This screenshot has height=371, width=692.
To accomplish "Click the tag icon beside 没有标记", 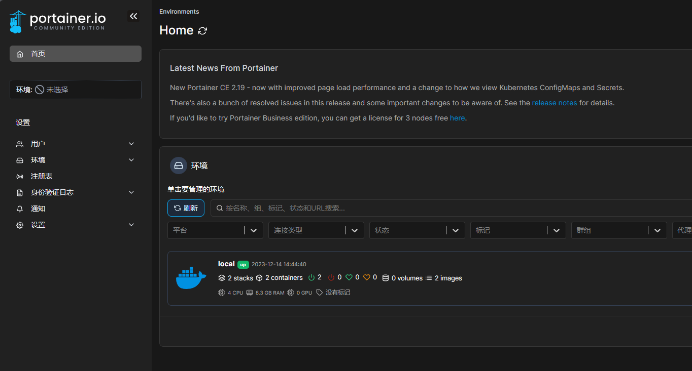I will pos(320,293).
